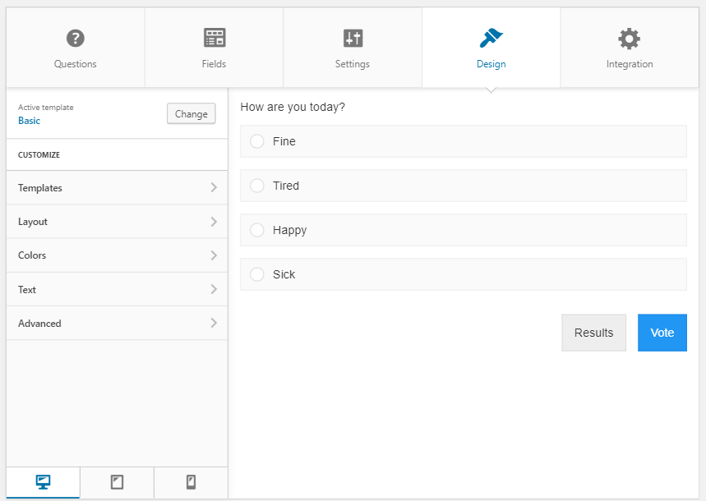Select the Fine radio option
706x501 pixels.
tap(257, 141)
